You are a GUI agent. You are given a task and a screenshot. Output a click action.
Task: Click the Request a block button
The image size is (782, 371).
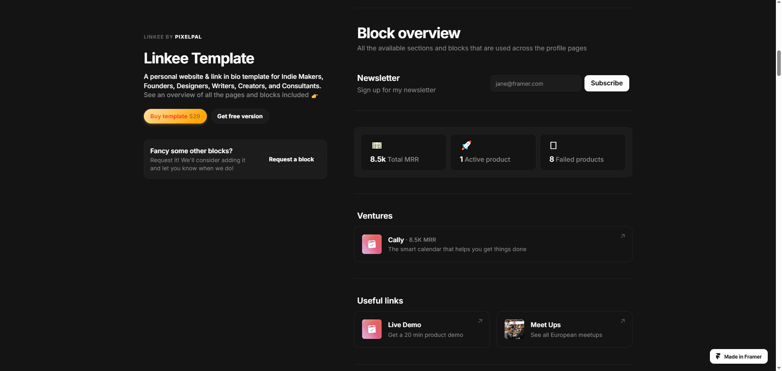pos(291,159)
